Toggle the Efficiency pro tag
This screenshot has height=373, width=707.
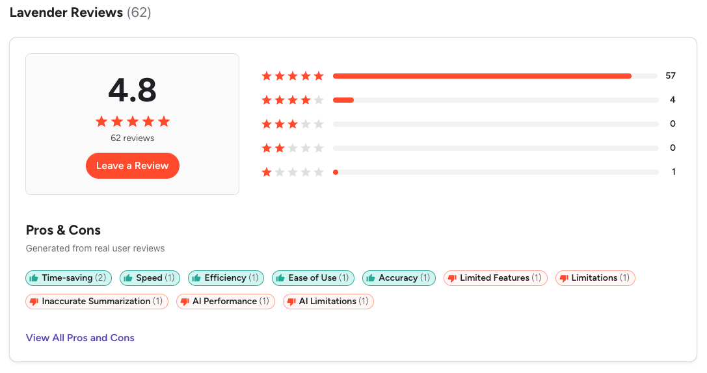(x=226, y=278)
